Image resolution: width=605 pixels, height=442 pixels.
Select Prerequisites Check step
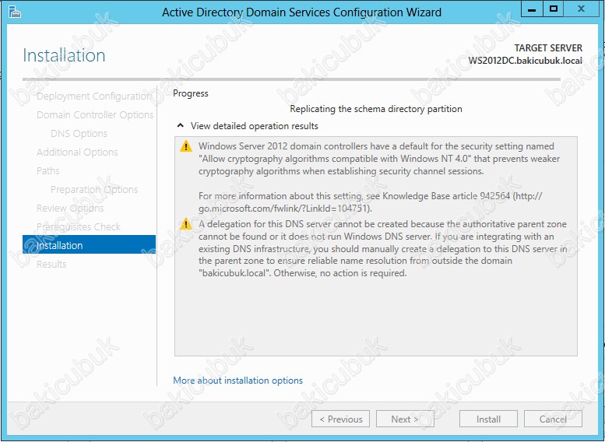tap(79, 226)
